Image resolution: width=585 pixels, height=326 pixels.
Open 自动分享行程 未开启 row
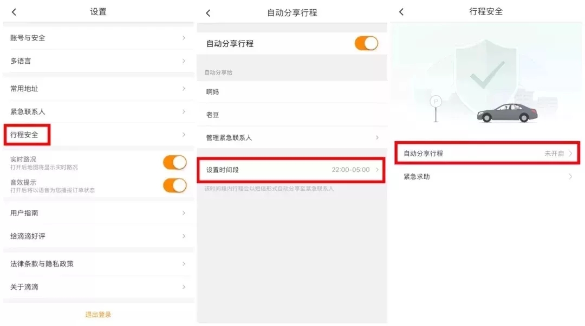click(x=487, y=153)
